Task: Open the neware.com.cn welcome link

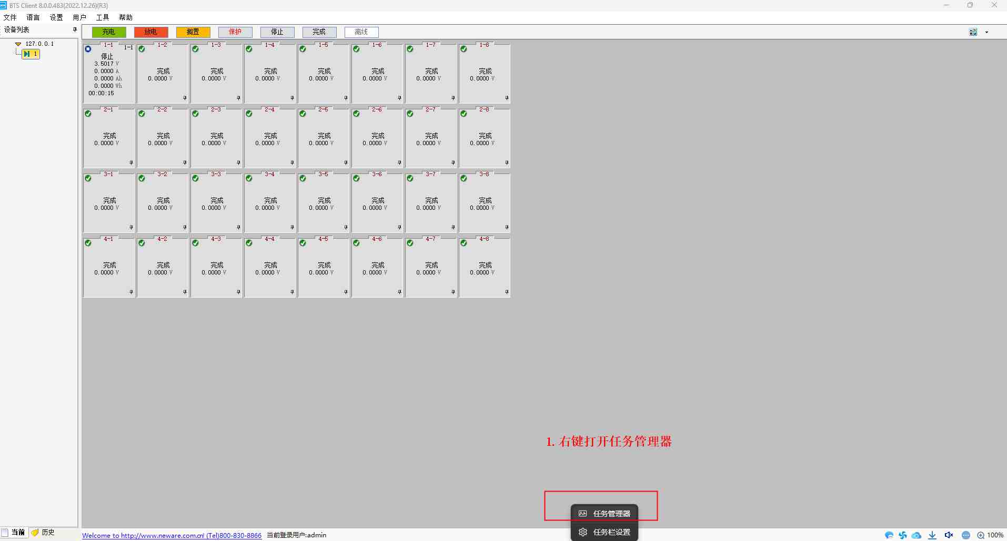Action: coord(172,535)
